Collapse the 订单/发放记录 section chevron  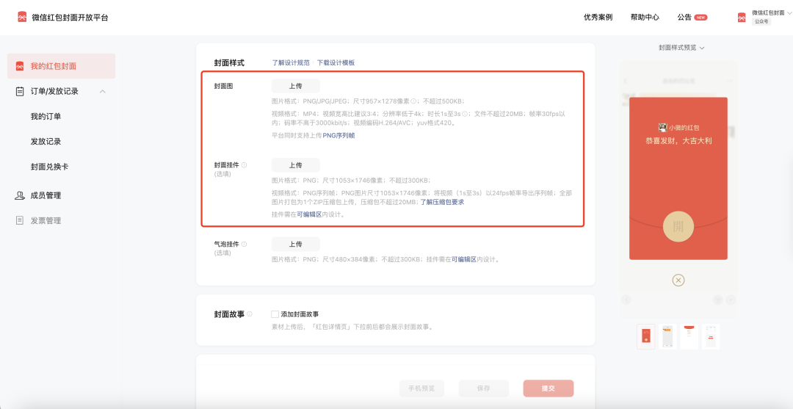point(103,92)
